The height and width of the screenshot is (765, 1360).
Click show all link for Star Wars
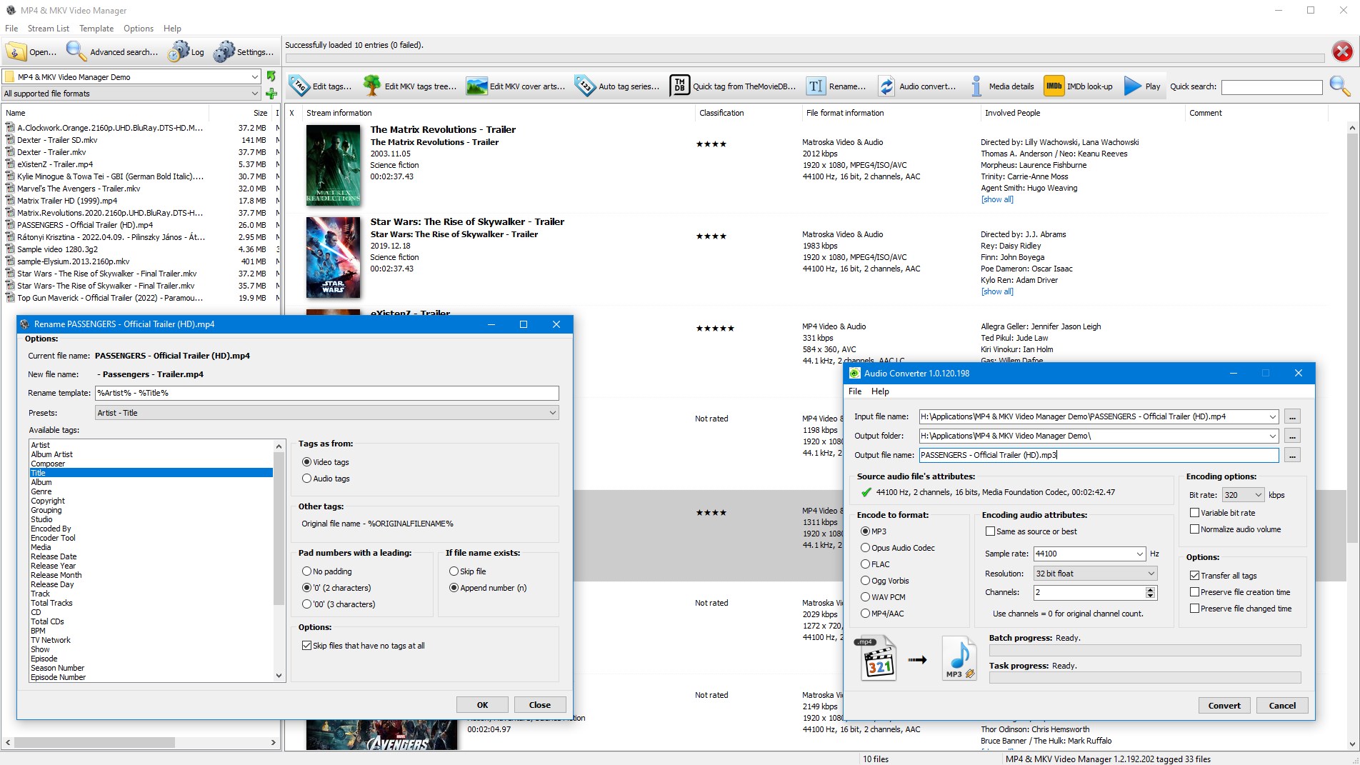[997, 291]
